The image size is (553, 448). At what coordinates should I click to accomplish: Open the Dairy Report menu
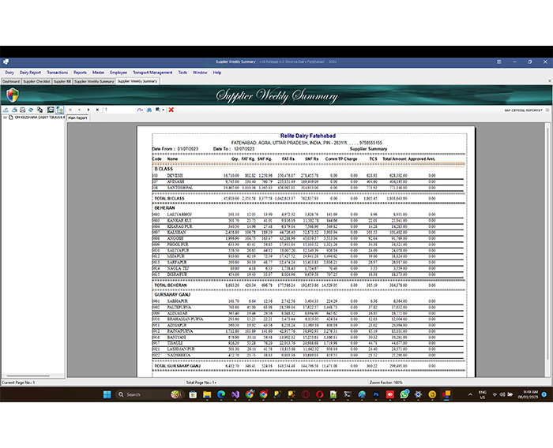point(30,72)
